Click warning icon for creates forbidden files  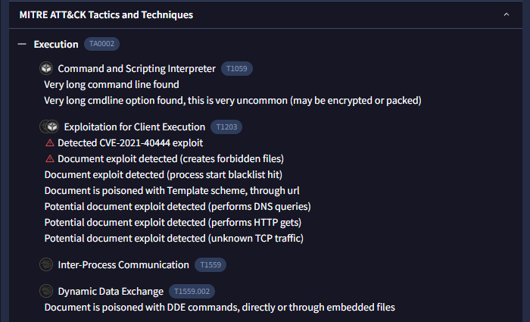(50, 158)
